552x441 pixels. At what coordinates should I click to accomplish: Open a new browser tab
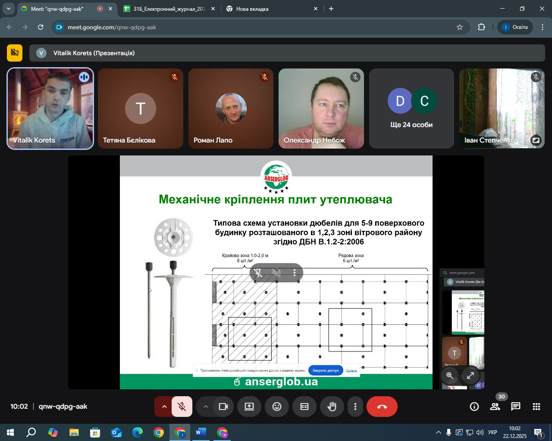pyautogui.click(x=331, y=9)
